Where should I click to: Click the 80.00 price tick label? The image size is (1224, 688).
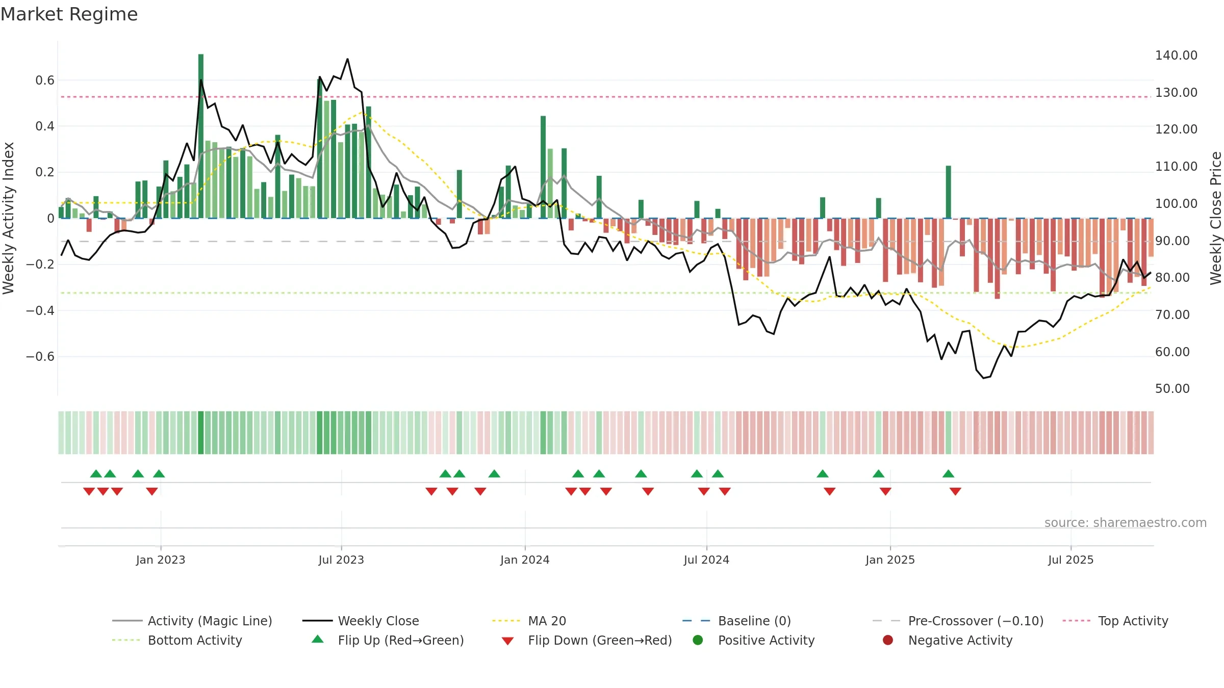[1172, 277]
